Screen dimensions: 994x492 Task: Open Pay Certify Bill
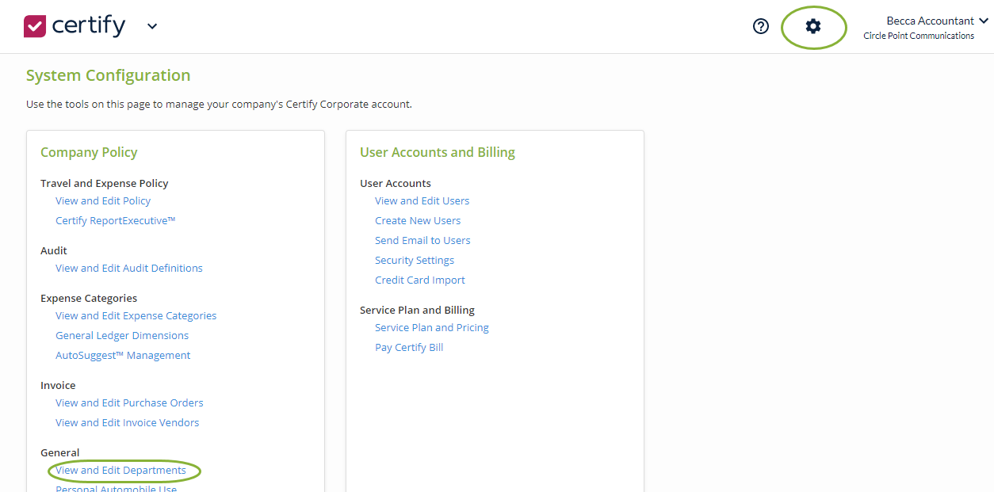[409, 347]
